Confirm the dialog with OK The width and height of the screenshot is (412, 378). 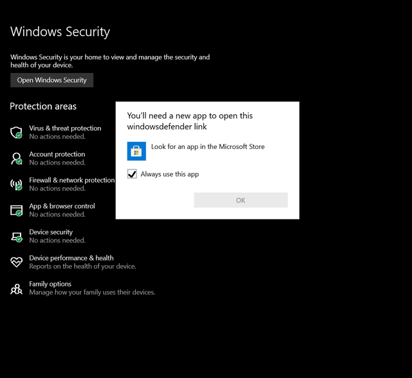[241, 200]
